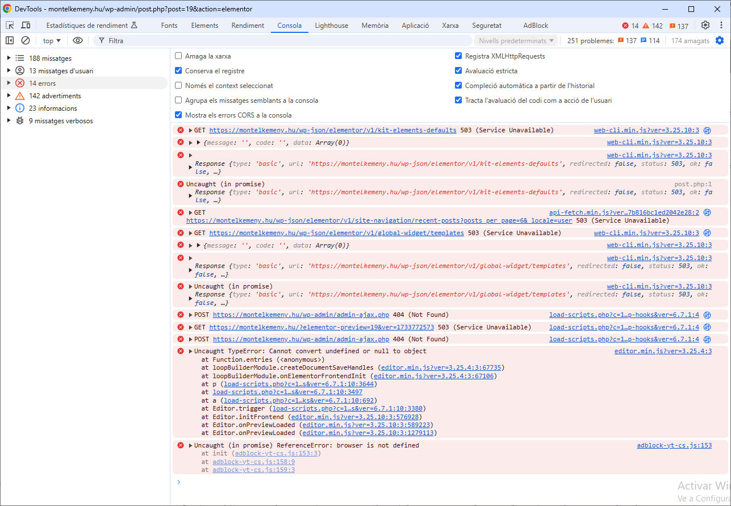731x506 pixels.
Task: Click the experiment flask icon beside Estadístiques de rendiment
Action: [134, 25]
